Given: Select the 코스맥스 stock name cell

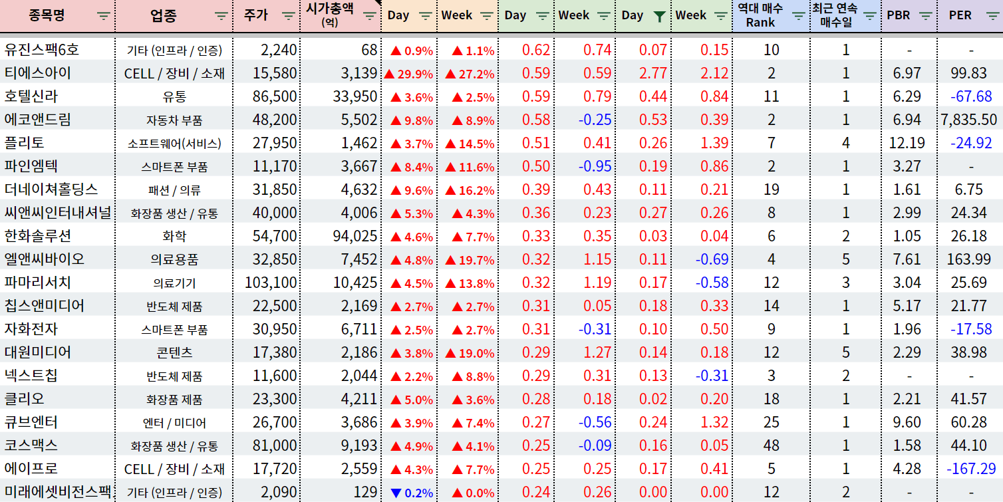Looking at the screenshot, I should [x=58, y=445].
